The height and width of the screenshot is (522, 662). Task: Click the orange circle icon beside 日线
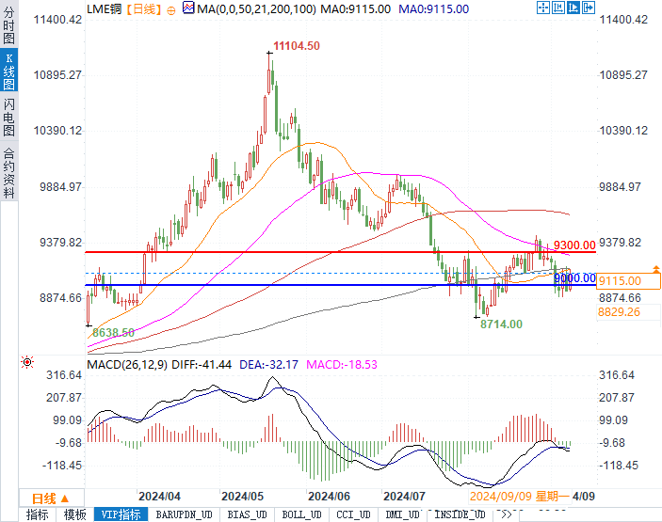(171, 10)
